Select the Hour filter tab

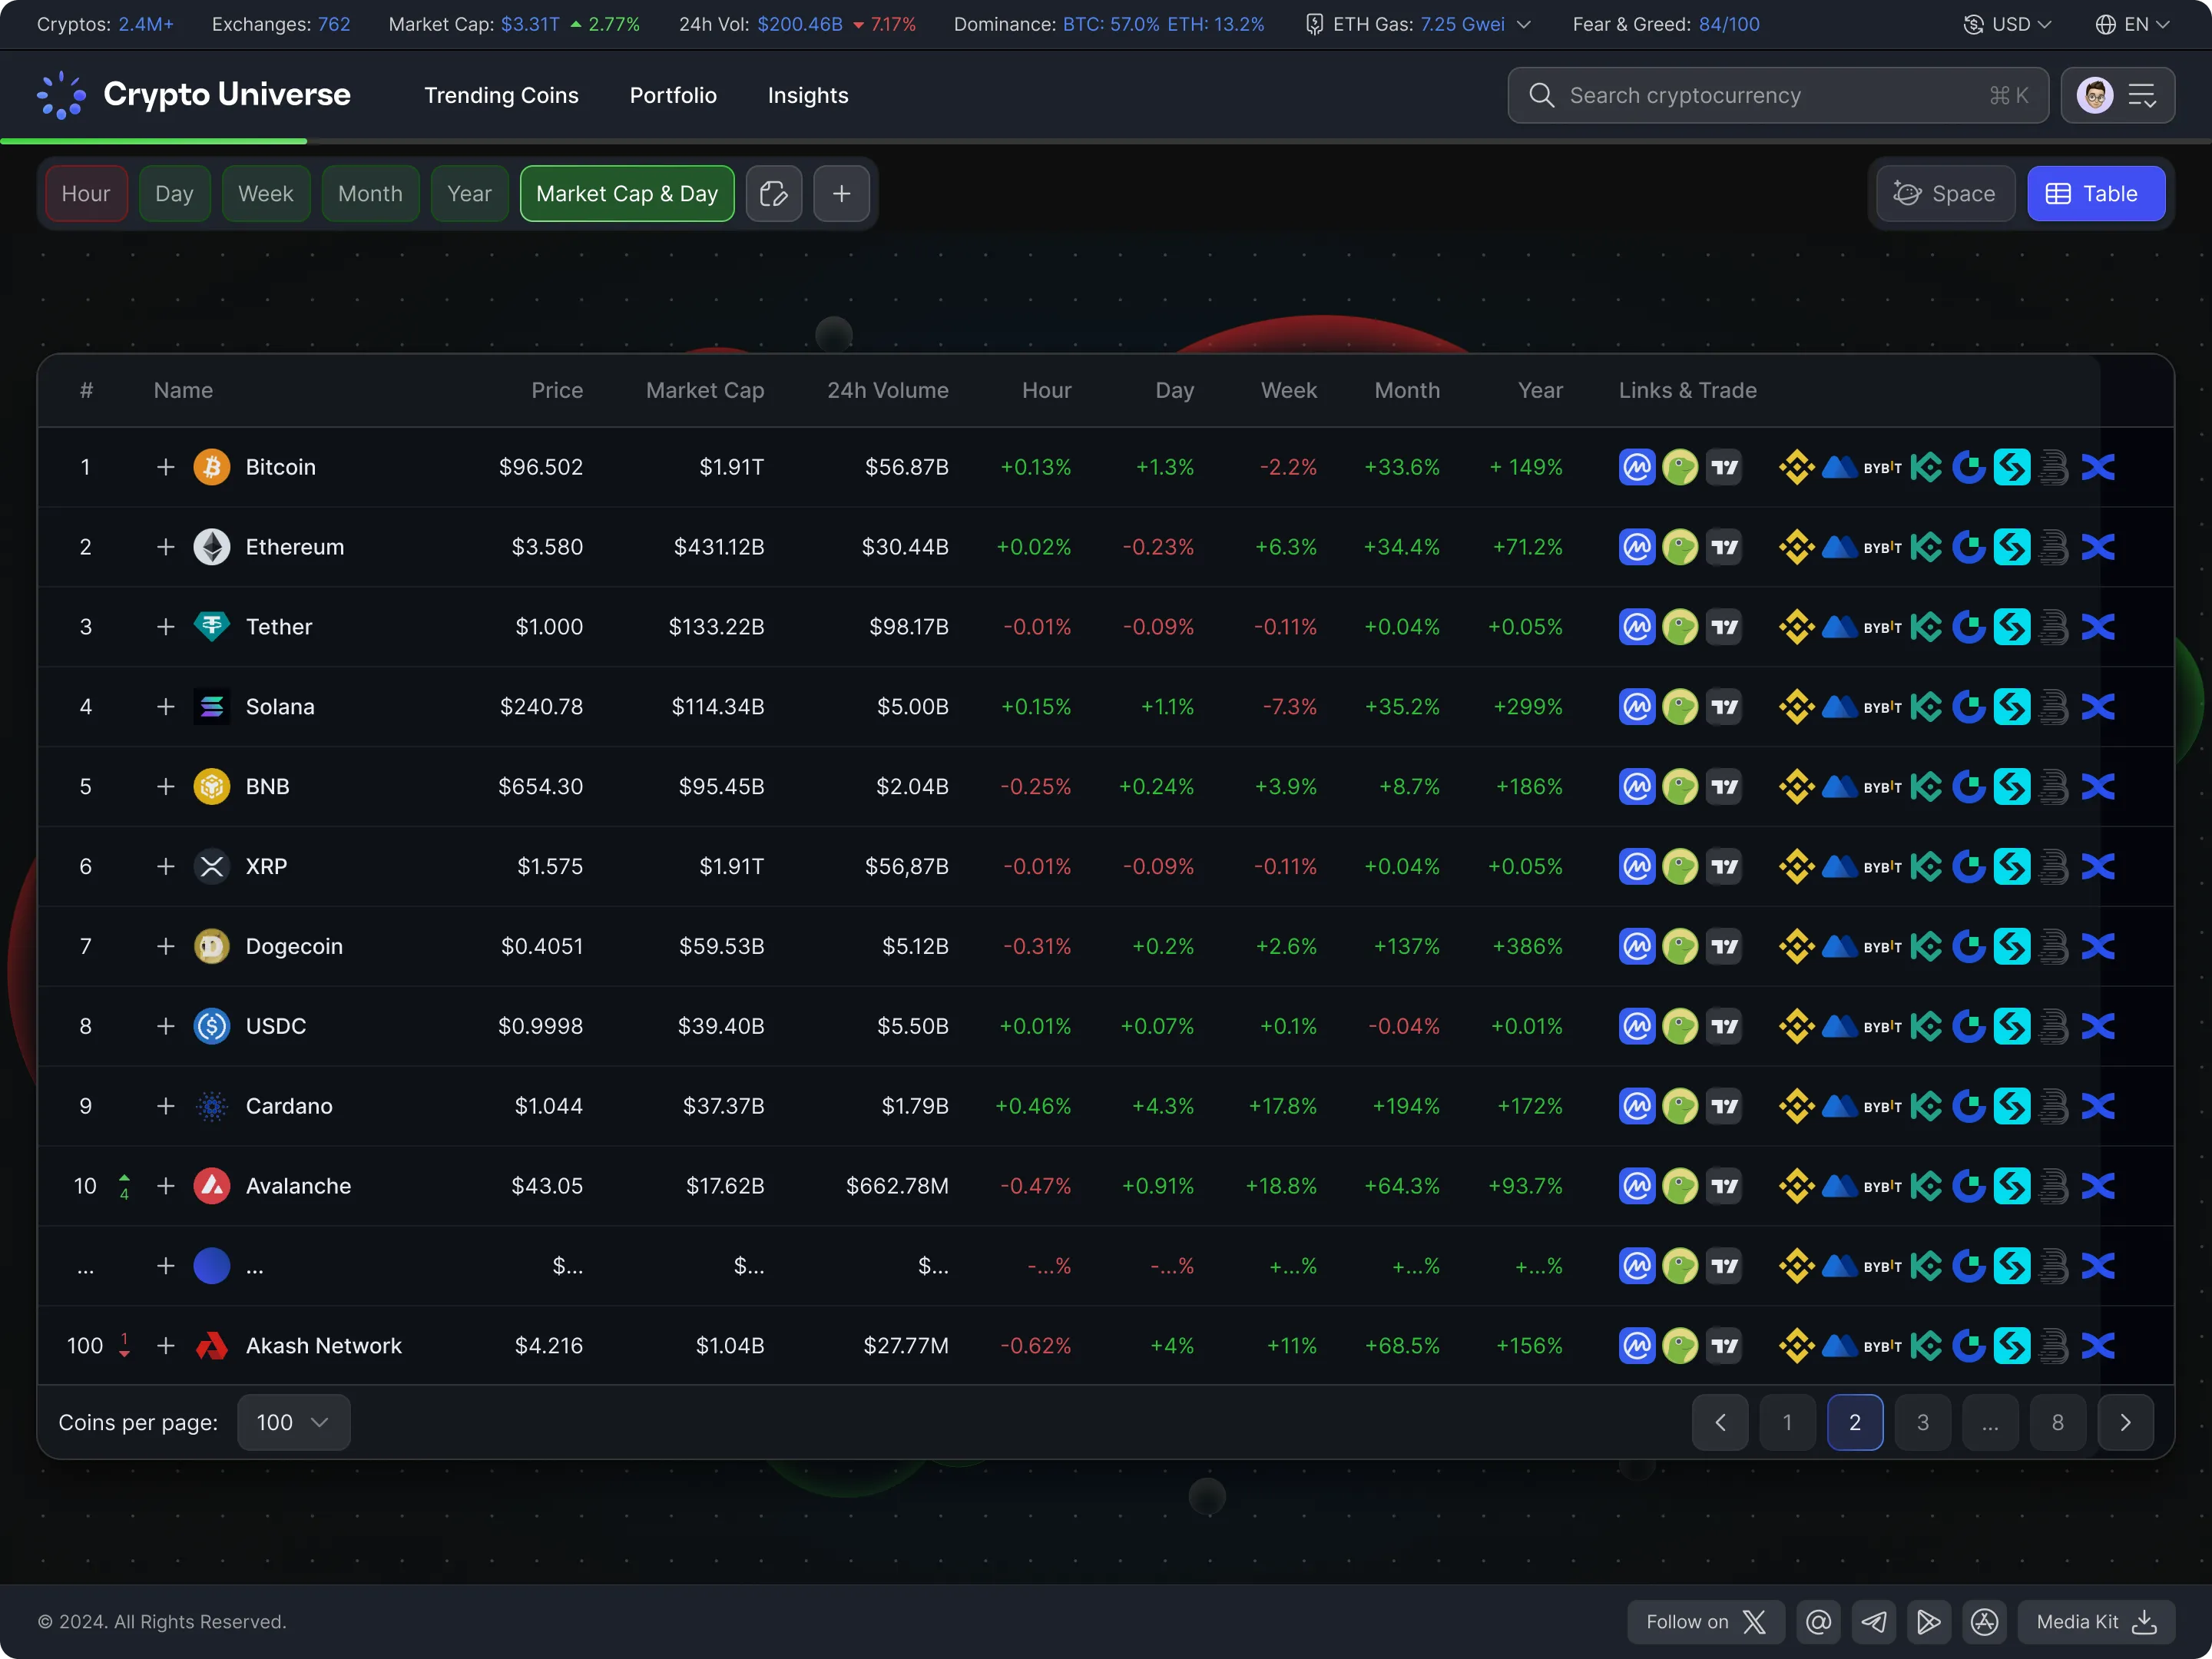(x=86, y=194)
